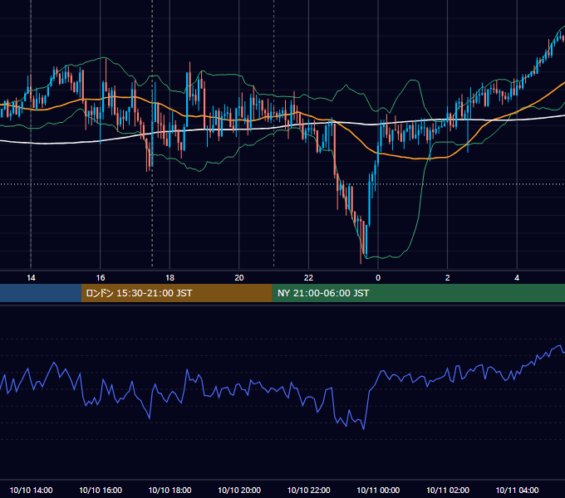
Task: Click the 10/10 22:00 time label
Action: [308, 490]
